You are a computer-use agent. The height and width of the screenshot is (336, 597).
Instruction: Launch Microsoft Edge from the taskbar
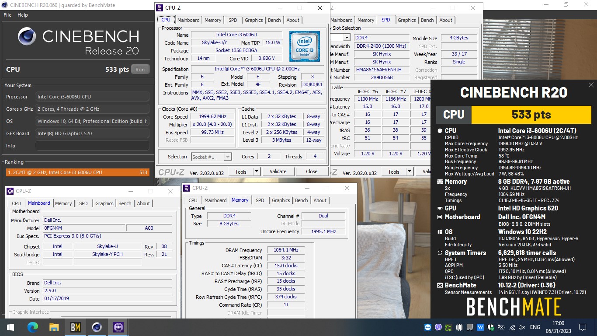[33, 327]
